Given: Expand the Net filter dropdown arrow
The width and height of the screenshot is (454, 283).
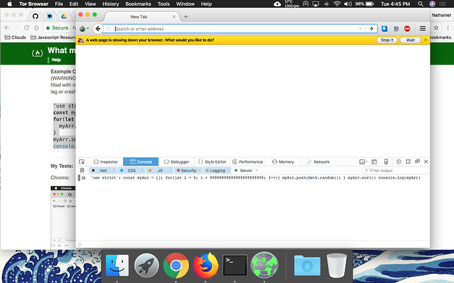Looking at the screenshot, I should pyautogui.click(x=114, y=171).
